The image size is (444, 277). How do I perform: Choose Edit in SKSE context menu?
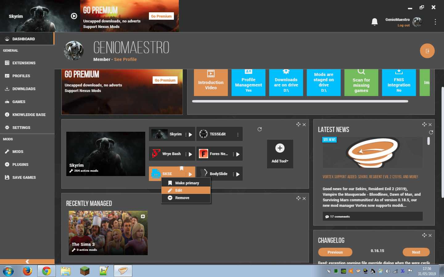(x=186, y=190)
